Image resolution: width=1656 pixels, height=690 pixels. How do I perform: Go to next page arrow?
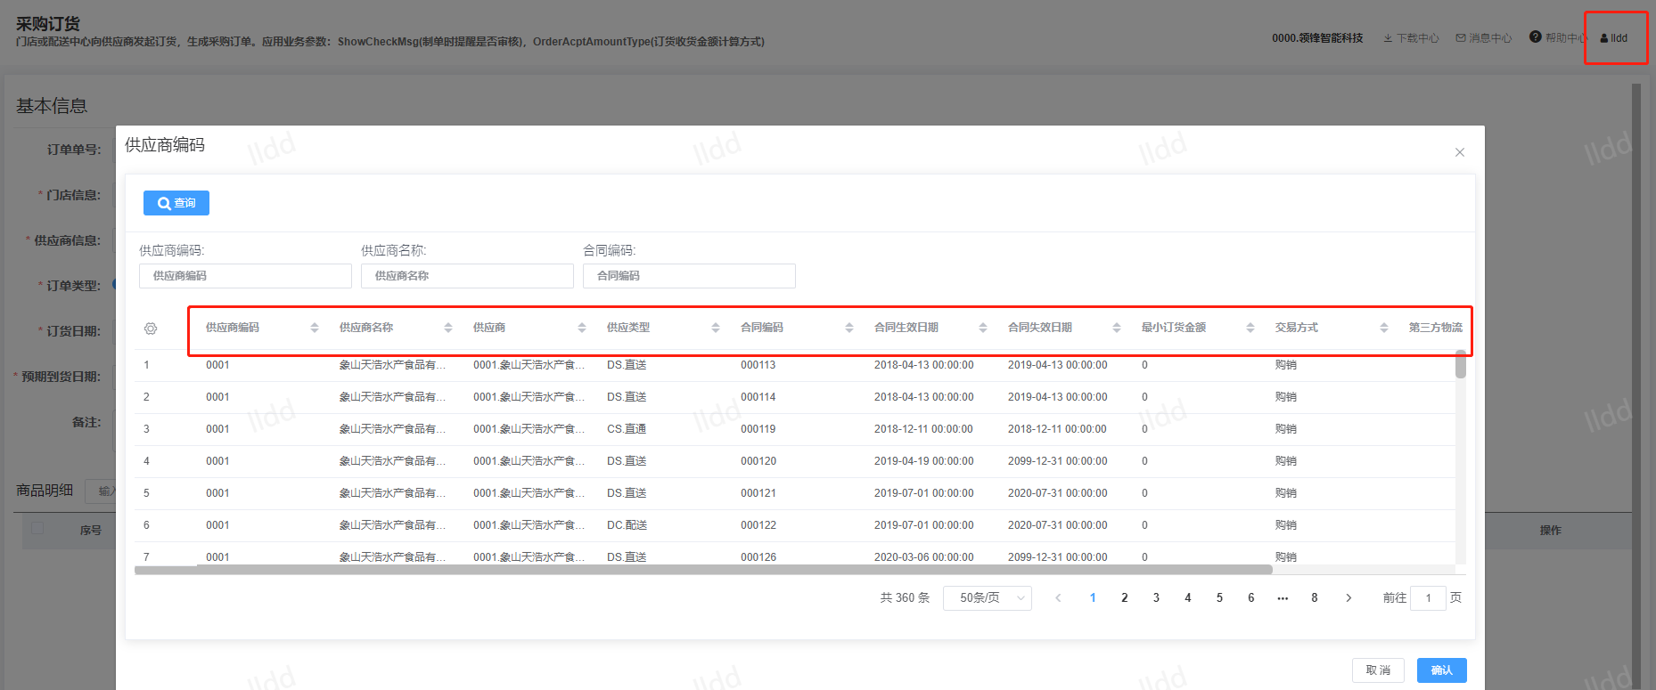pyautogui.click(x=1349, y=598)
